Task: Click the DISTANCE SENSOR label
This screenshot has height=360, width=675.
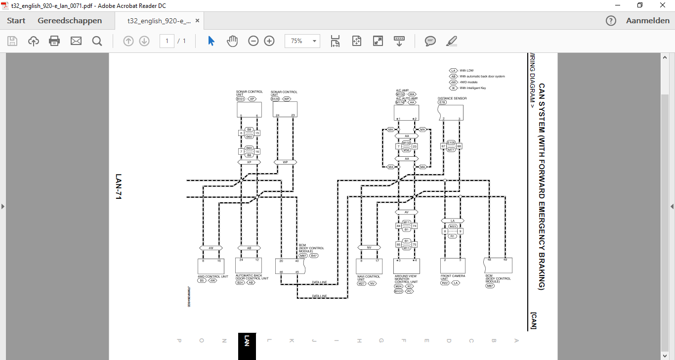Action: (x=452, y=98)
